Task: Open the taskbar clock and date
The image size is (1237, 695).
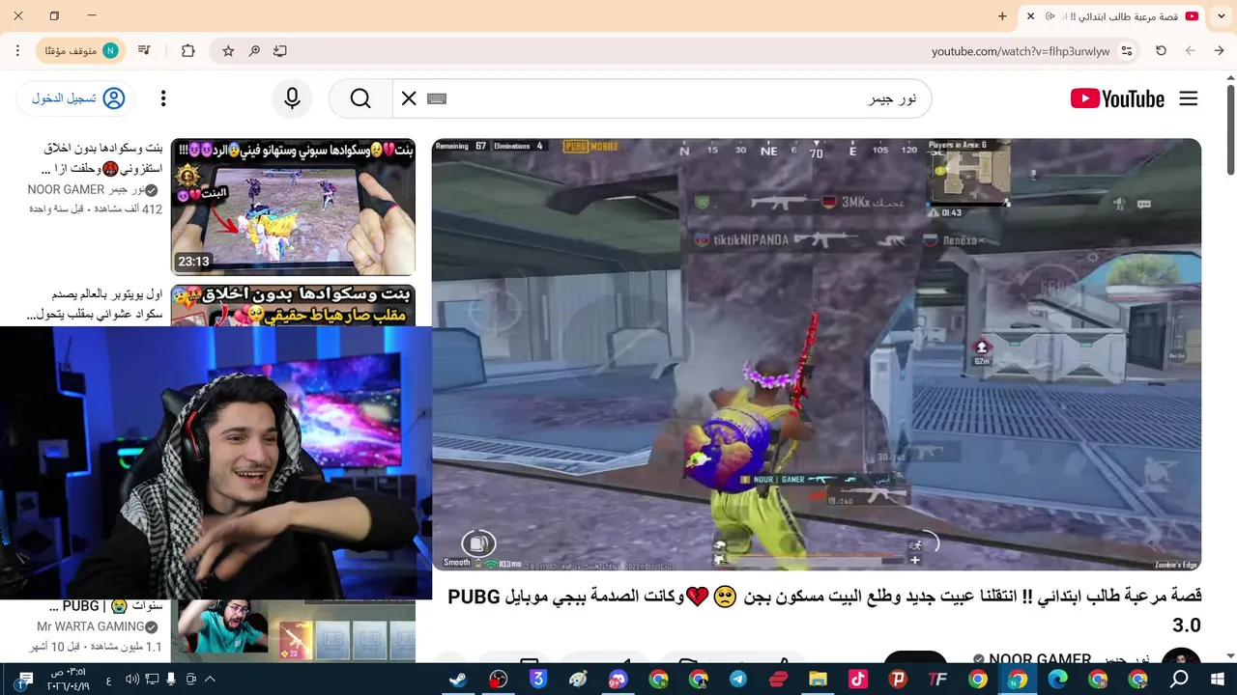Action: click(x=67, y=680)
